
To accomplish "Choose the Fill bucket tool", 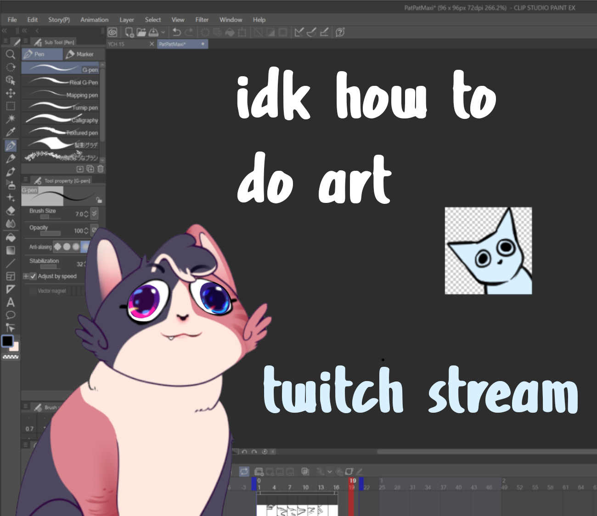I will pyautogui.click(x=11, y=237).
